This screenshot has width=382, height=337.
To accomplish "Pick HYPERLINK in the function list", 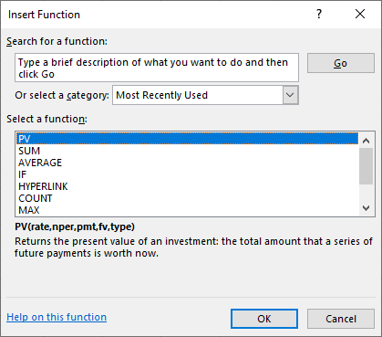I will pyautogui.click(x=187, y=186).
